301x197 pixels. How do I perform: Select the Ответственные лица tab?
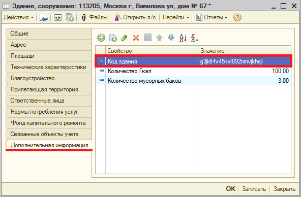tap(49, 101)
